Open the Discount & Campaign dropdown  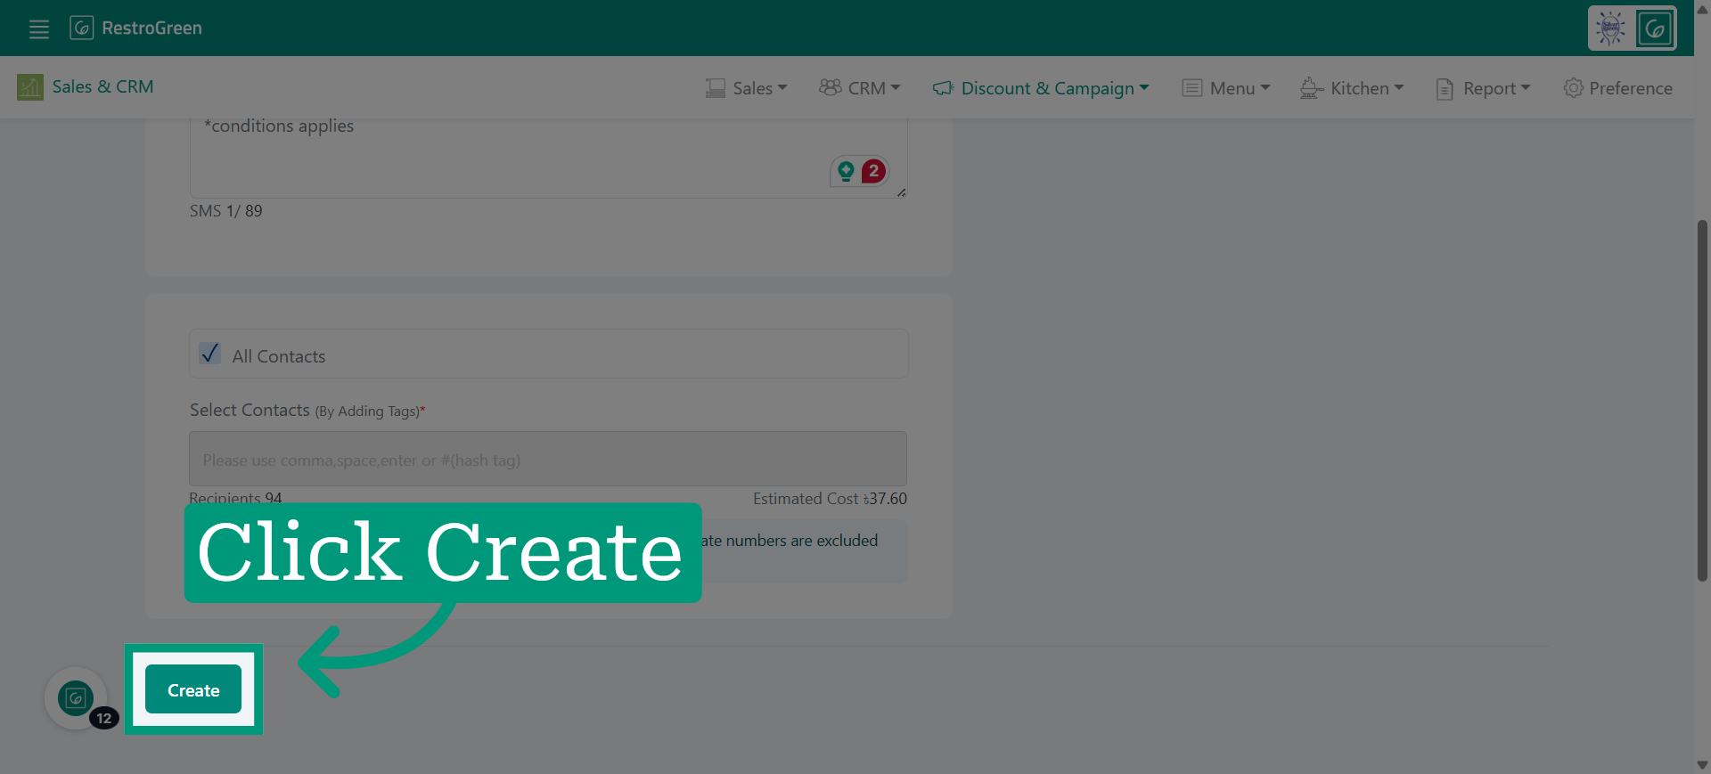[x=1041, y=88]
